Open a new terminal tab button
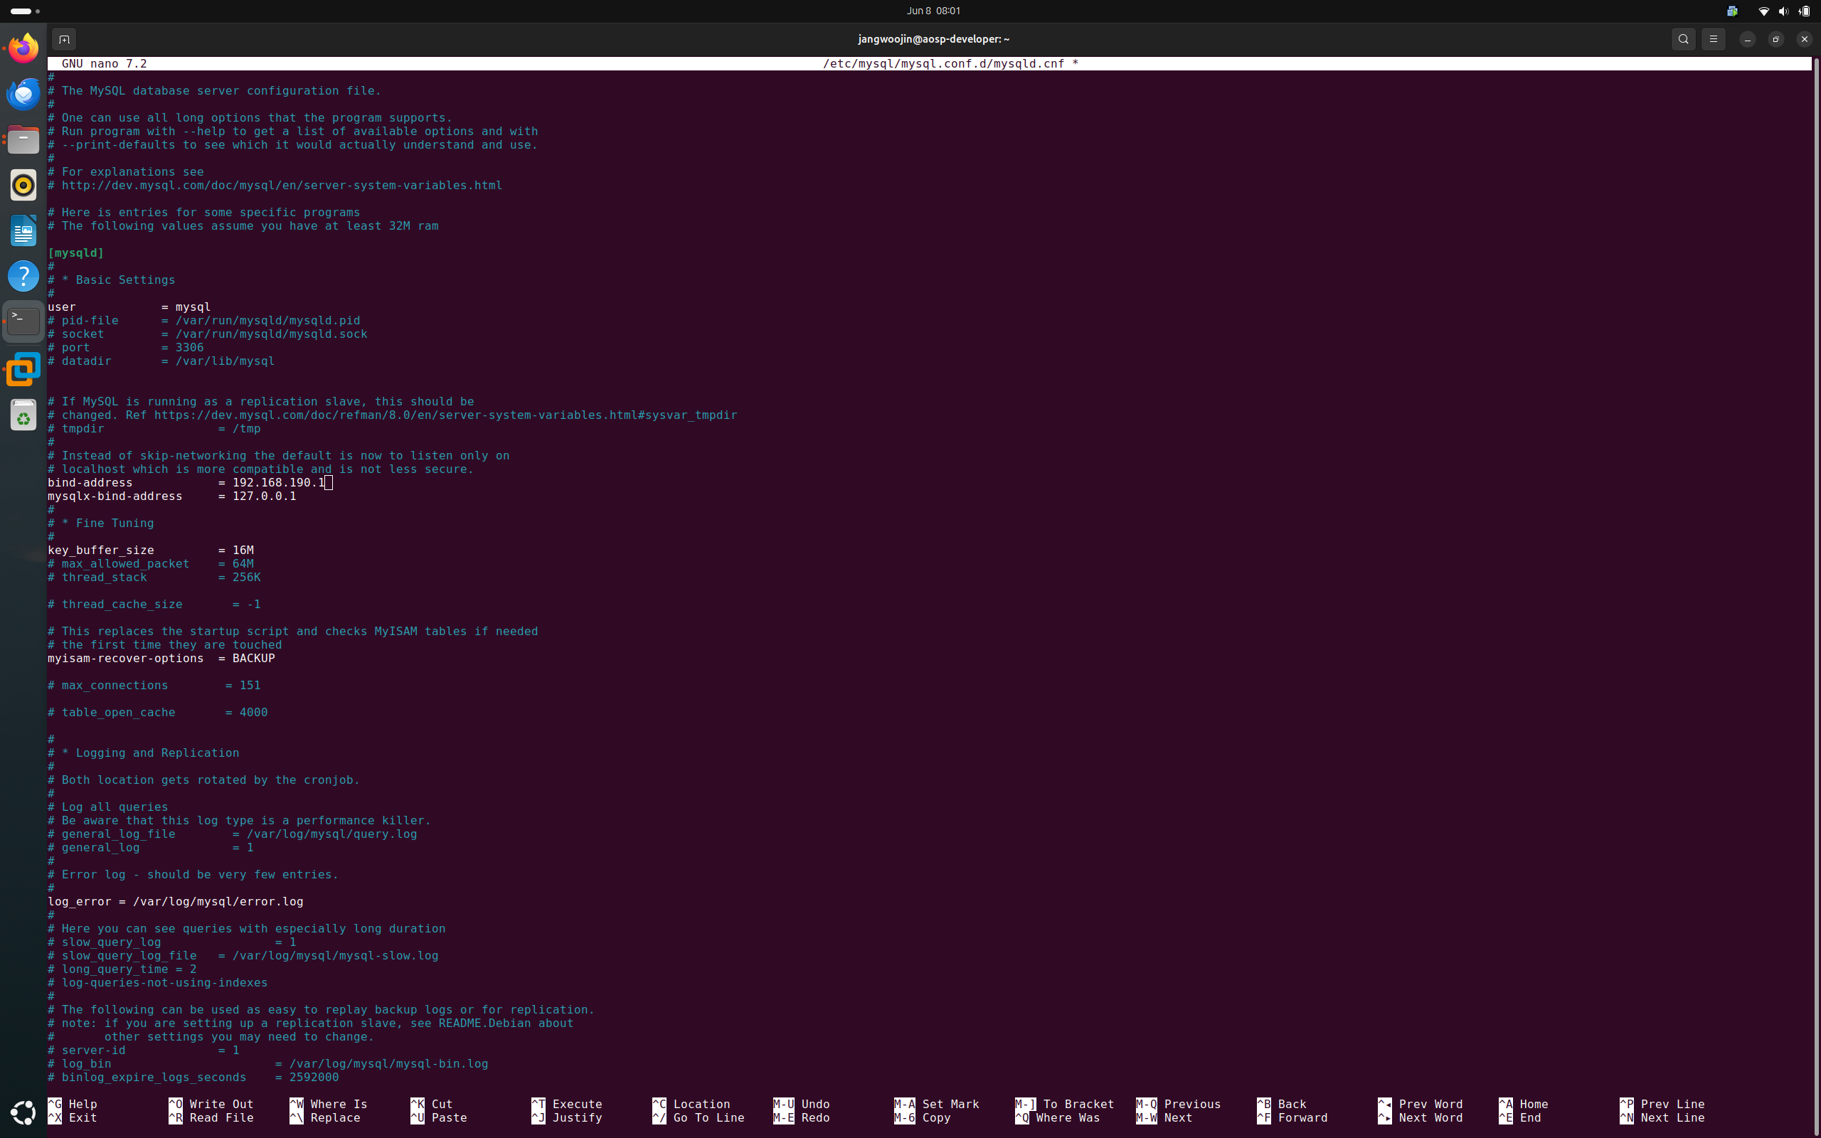The height and width of the screenshot is (1138, 1821). pyautogui.click(x=64, y=39)
